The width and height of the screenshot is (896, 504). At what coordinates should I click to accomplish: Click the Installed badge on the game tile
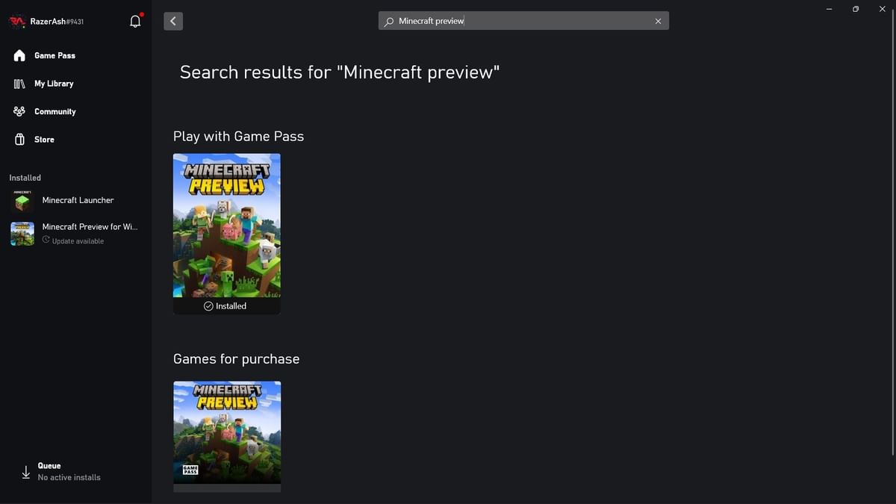226,305
